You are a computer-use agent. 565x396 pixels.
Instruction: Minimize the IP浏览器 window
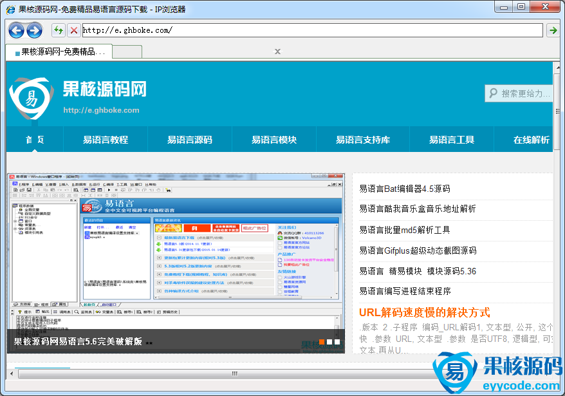(x=504, y=6)
